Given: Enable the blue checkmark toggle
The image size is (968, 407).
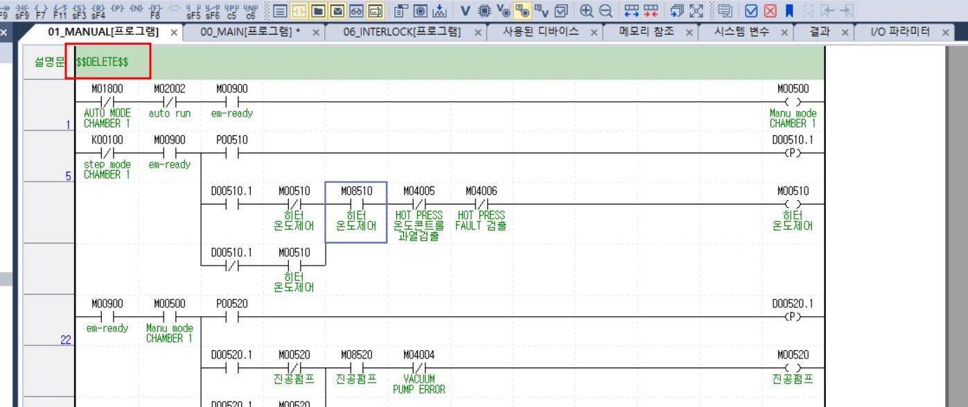Looking at the screenshot, I should 750,8.
